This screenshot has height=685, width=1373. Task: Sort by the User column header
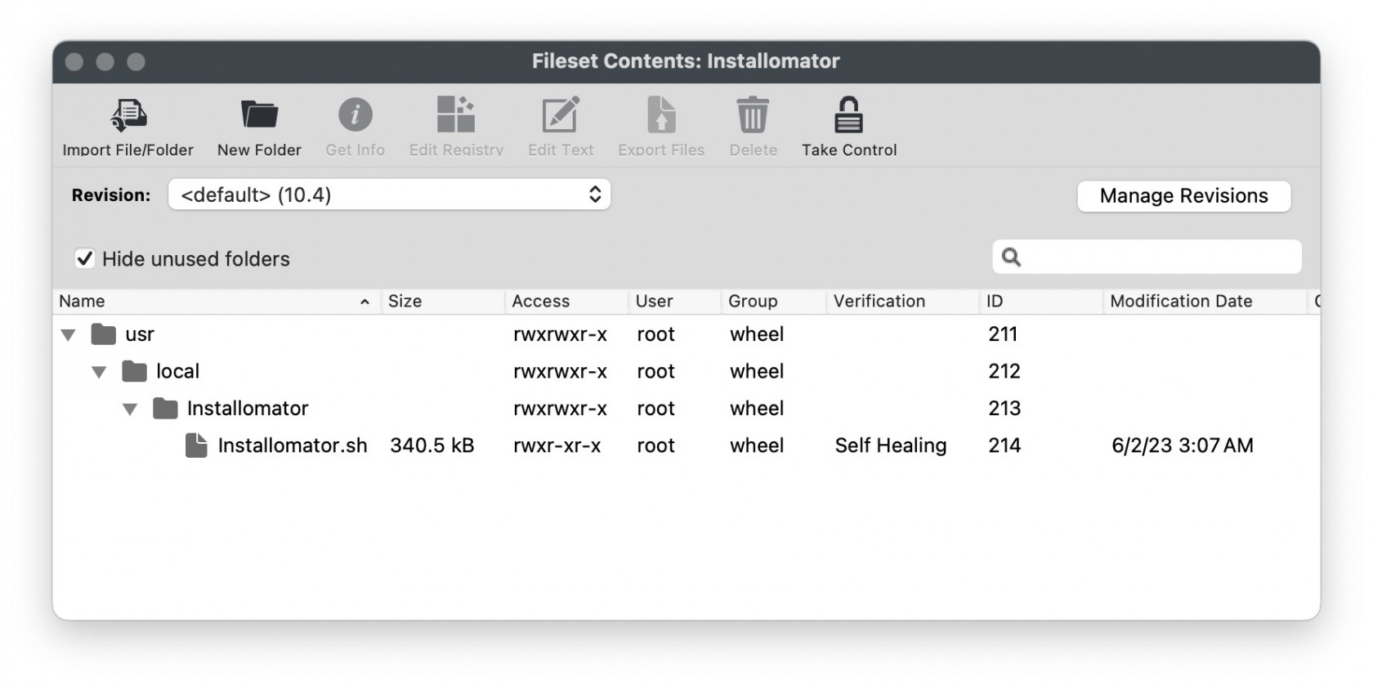pyautogui.click(x=675, y=301)
